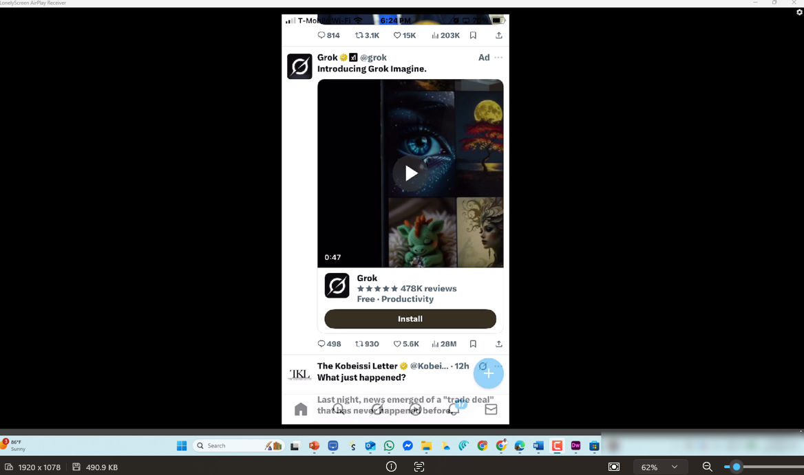Show image info in the viewer bar
Image resolution: width=804 pixels, height=475 pixels.
(391, 467)
